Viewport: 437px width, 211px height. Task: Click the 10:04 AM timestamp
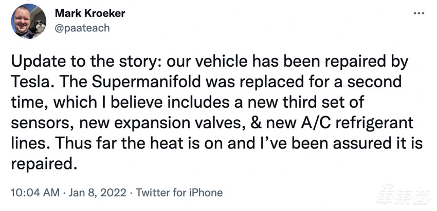30,193
